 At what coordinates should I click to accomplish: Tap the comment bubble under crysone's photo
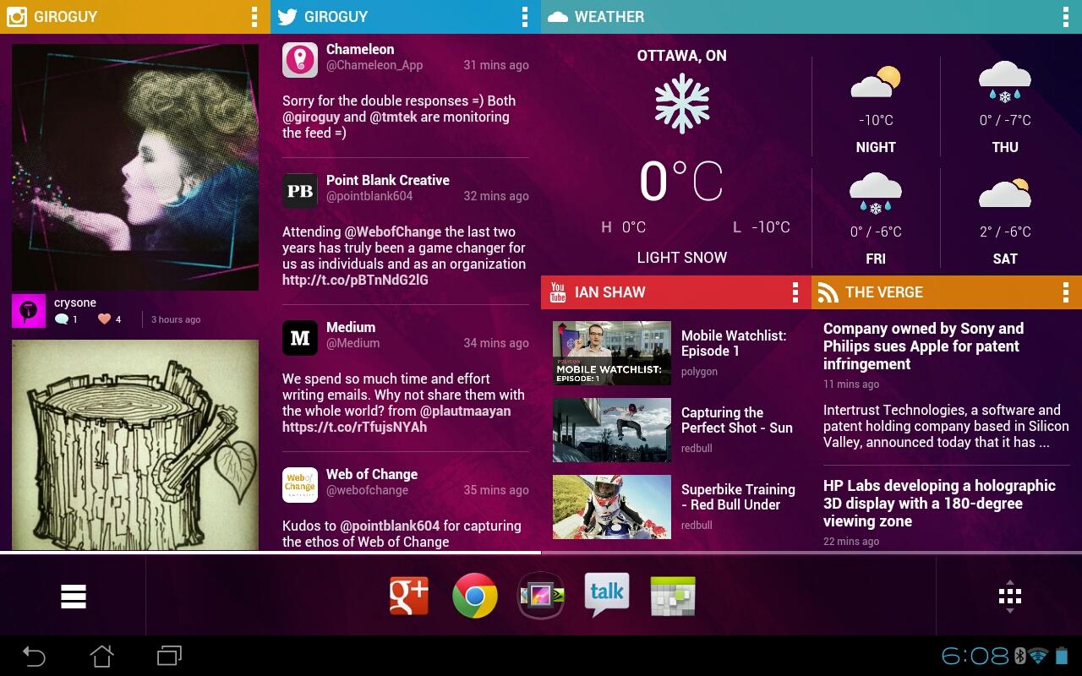click(61, 319)
